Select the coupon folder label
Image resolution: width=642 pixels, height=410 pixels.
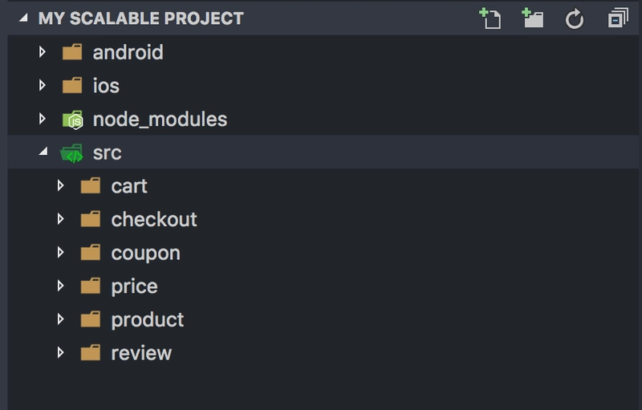pos(146,254)
